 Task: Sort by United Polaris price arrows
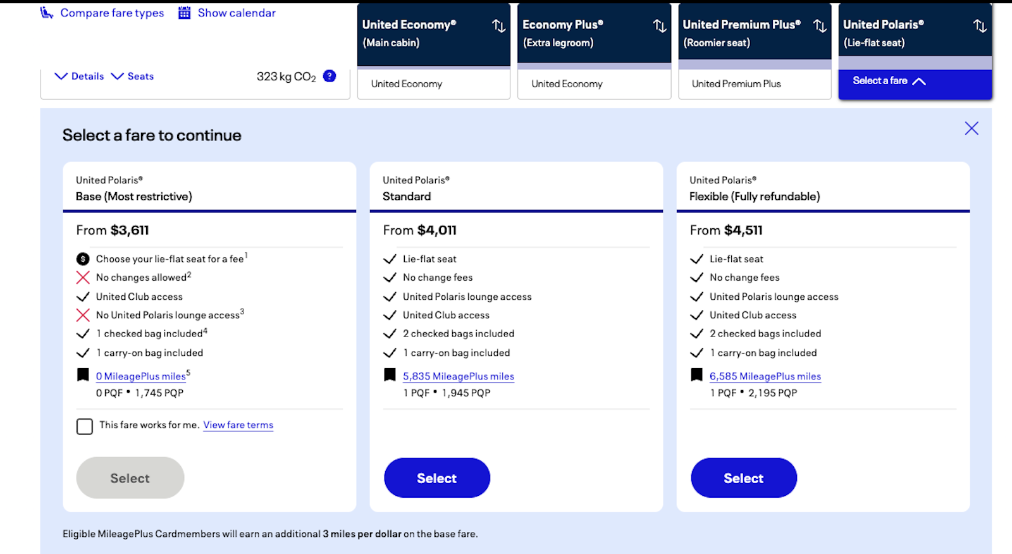[x=980, y=26]
